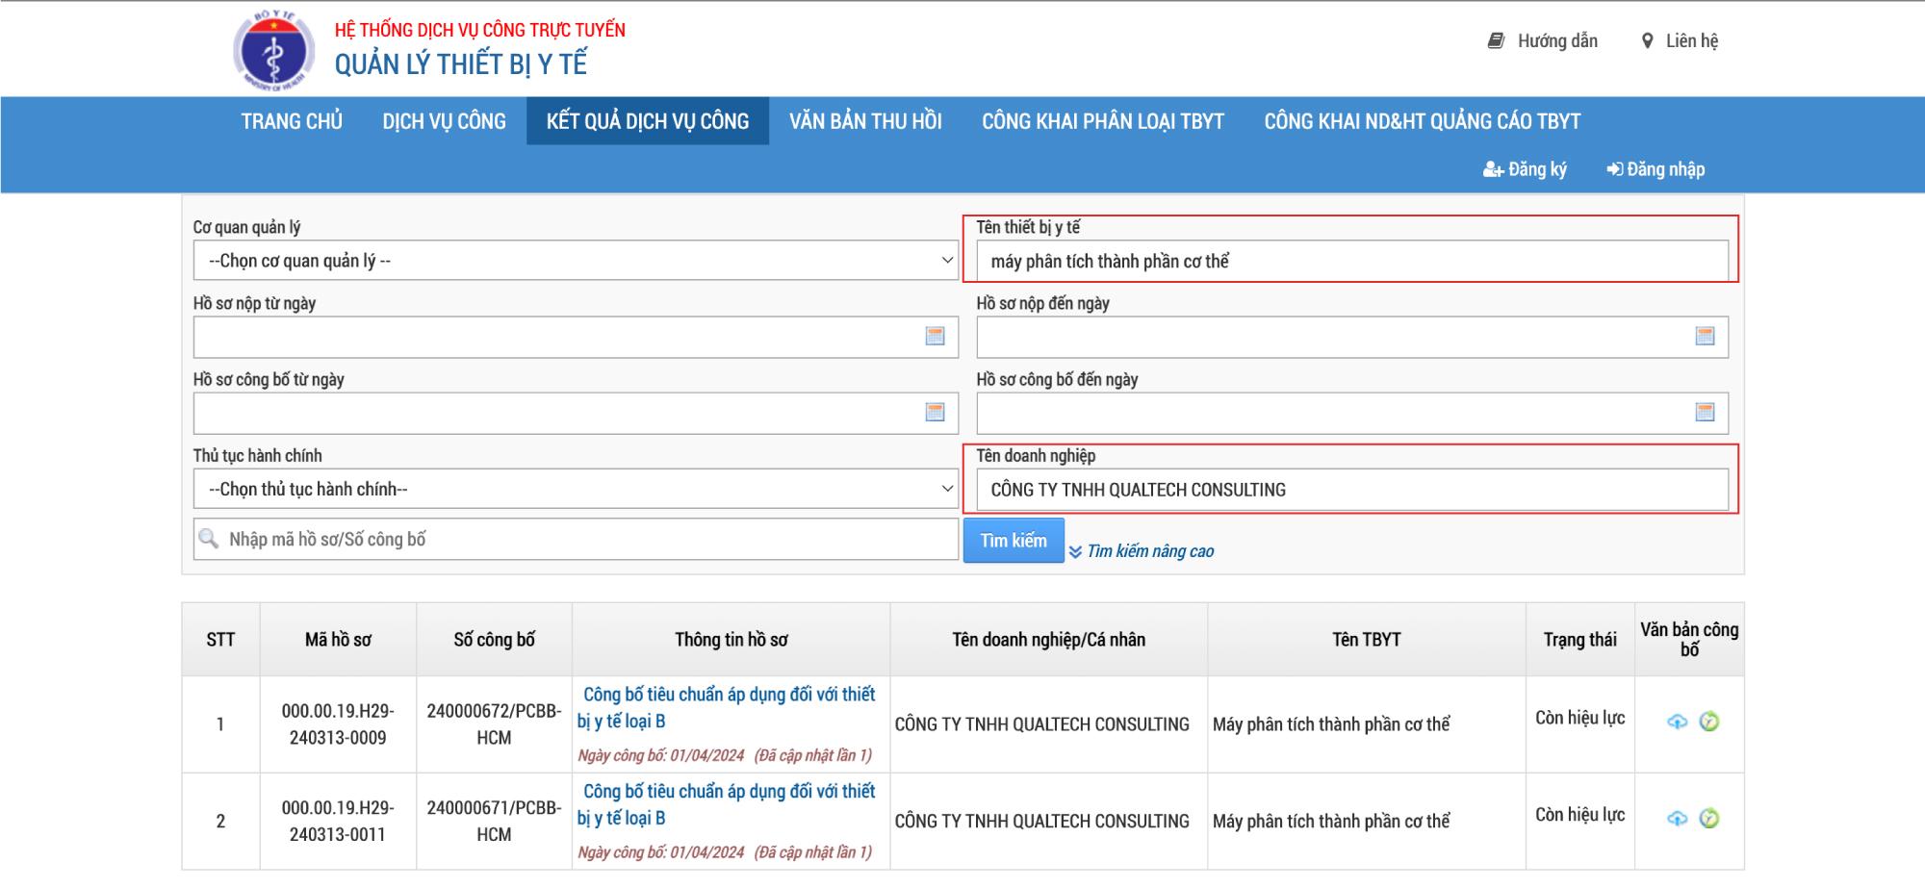Click the green clock icon in row 1
The image size is (1925, 888).
coord(1709,722)
